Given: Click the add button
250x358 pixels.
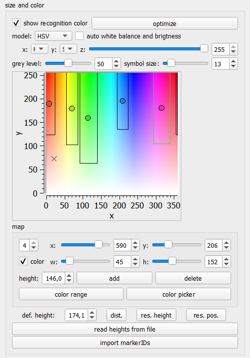Looking at the screenshot, I should pyautogui.click(x=114, y=278).
